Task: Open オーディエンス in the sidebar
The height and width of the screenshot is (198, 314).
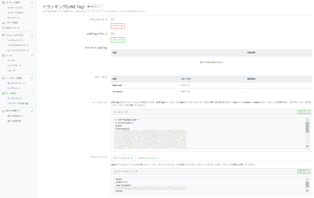Action: click(x=14, y=98)
